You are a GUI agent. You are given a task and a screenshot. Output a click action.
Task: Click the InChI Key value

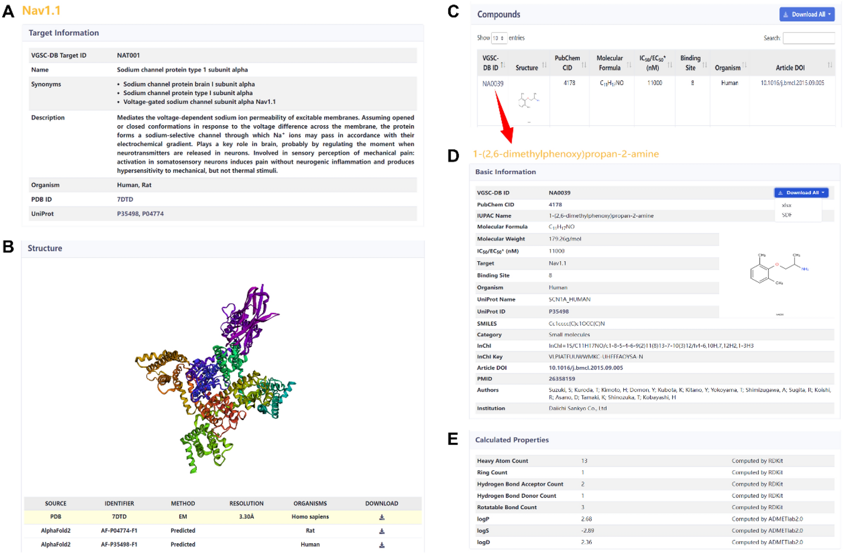596,357
